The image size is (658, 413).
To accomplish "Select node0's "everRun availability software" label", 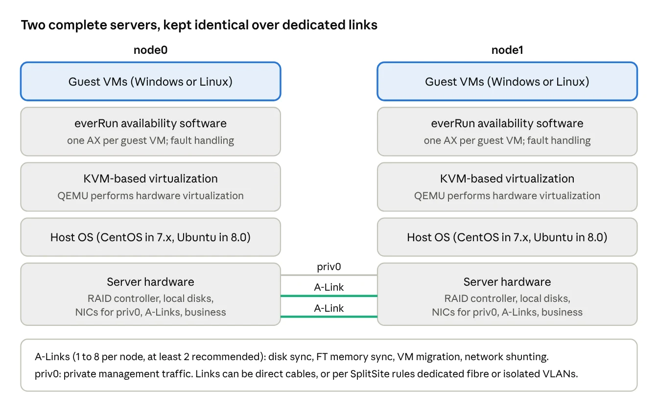I will [150, 123].
